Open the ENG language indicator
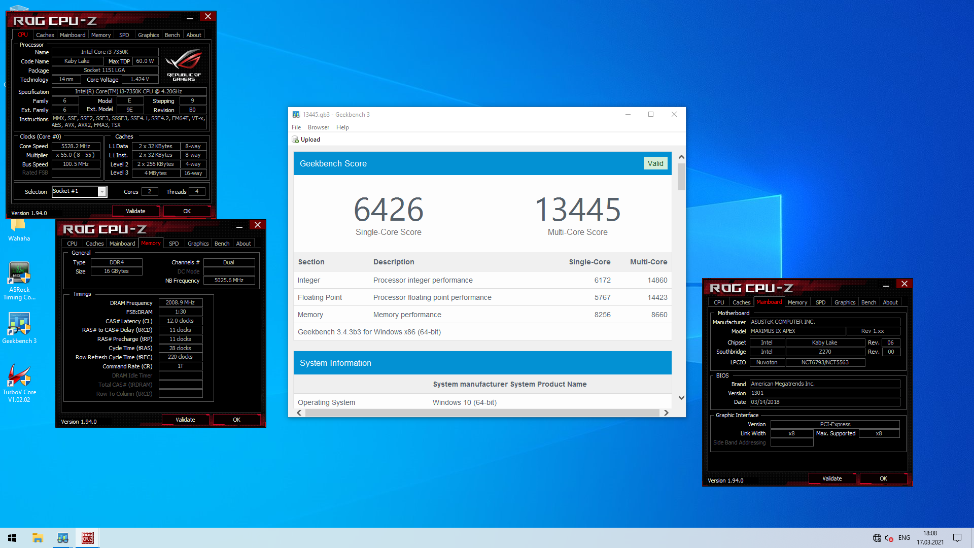974x548 pixels. pyautogui.click(x=904, y=538)
